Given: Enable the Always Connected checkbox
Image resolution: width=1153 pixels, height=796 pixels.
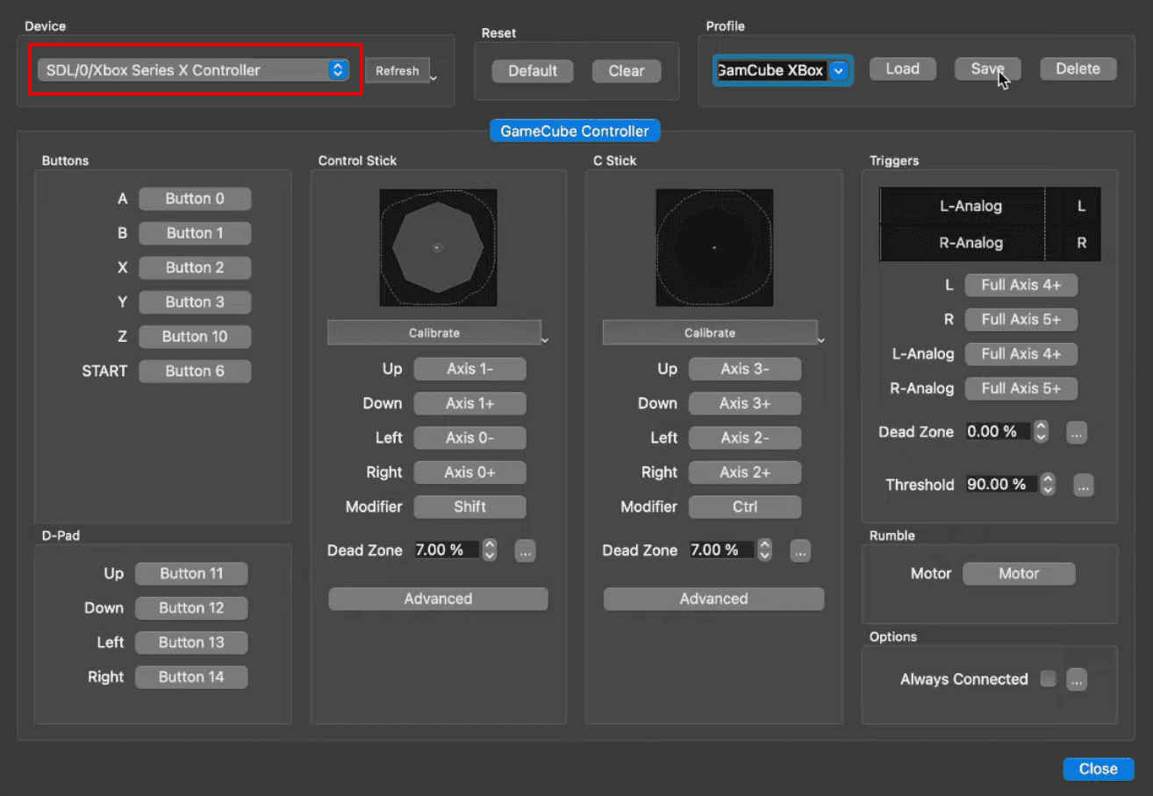Looking at the screenshot, I should tap(1048, 679).
